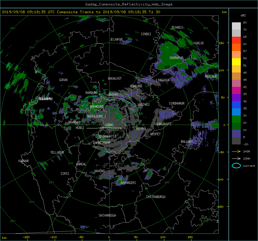The image size is (258, 241).
Task: Click the SHIRAHATTI city label
Action: pos(107,136)
